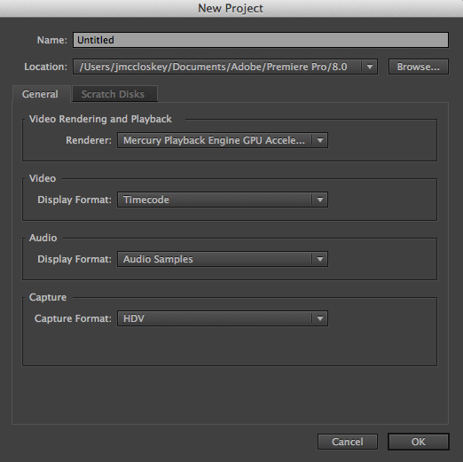Click the arrow icon on the Renderer dropdown
The image size is (463, 462).
point(320,140)
